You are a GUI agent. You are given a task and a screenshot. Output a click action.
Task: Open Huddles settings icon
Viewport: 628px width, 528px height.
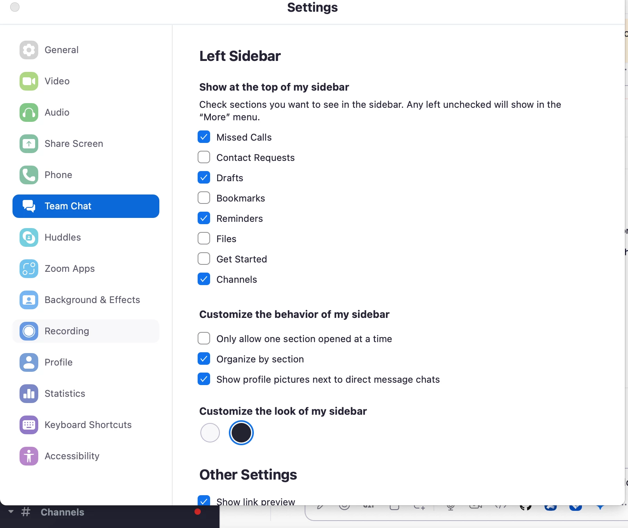click(x=29, y=237)
